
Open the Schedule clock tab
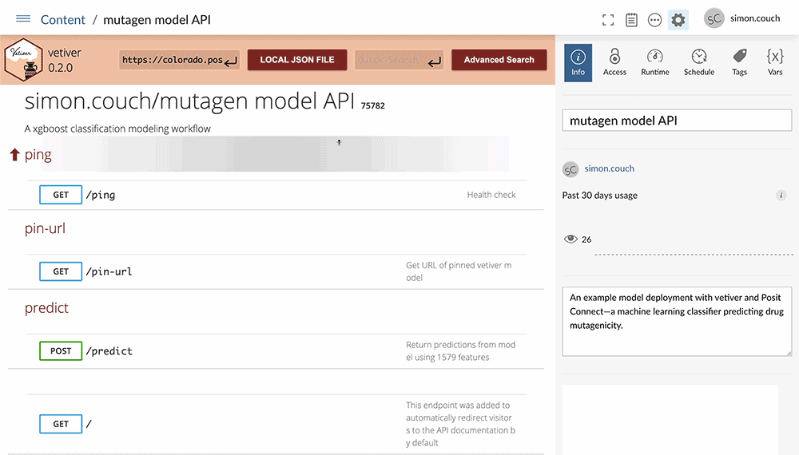tap(698, 61)
